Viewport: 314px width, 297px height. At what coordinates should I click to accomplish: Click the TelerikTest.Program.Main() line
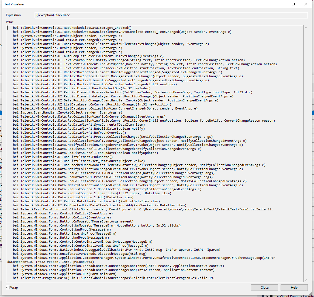[x=113, y=278]
